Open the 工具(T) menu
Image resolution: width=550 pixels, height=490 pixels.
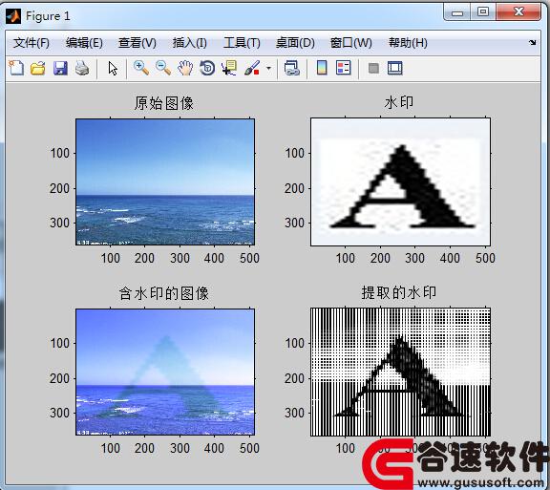click(x=242, y=43)
